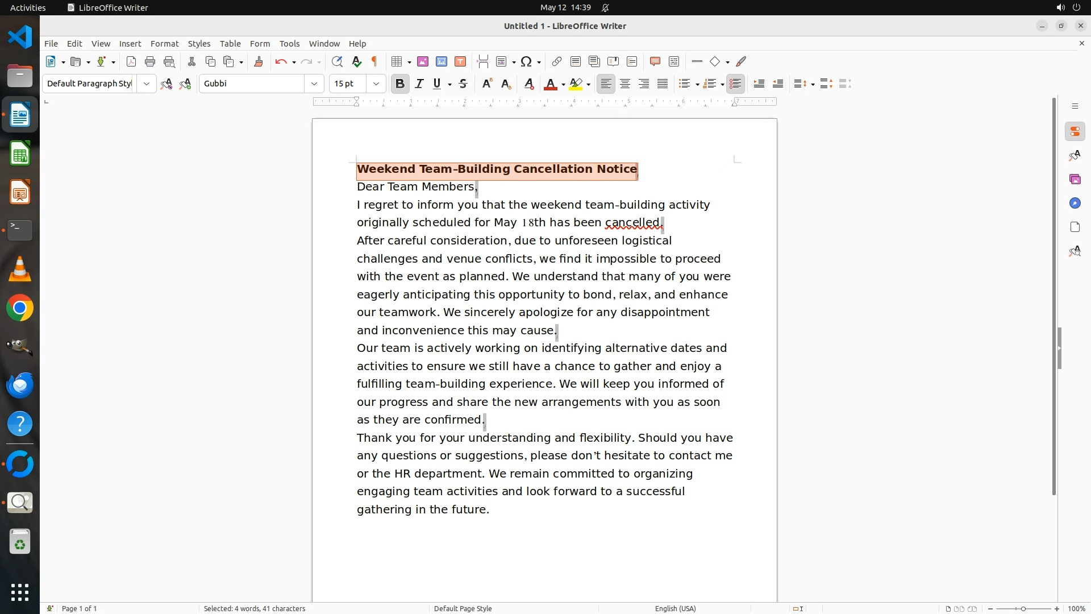Open the sidebar Navigator compass icon
Image resolution: width=1091 pixels, height=614 pixels.
tap(1075, 203)
